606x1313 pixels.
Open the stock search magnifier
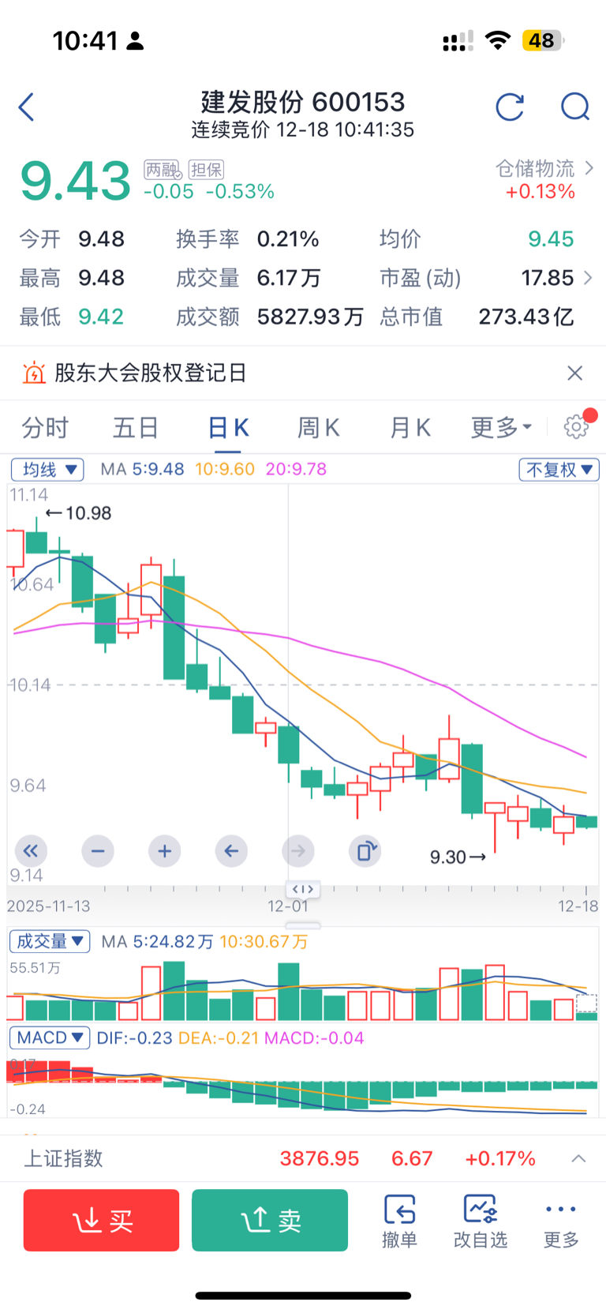[x=574, y=107]
